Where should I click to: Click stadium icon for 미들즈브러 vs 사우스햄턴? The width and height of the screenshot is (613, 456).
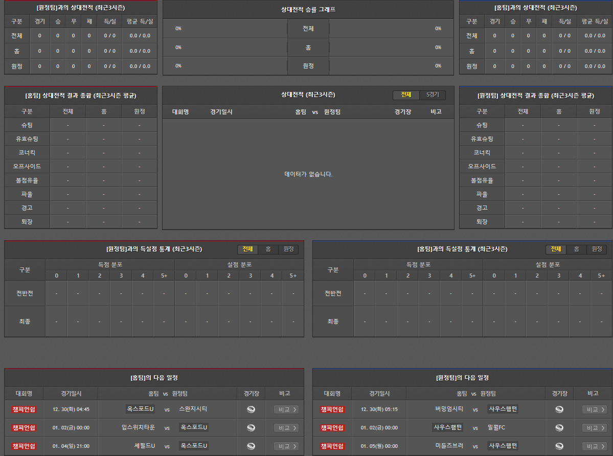559,446
